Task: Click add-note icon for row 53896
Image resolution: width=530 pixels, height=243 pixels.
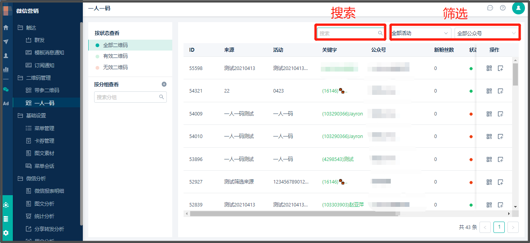Action: click(x=500, y=159)
